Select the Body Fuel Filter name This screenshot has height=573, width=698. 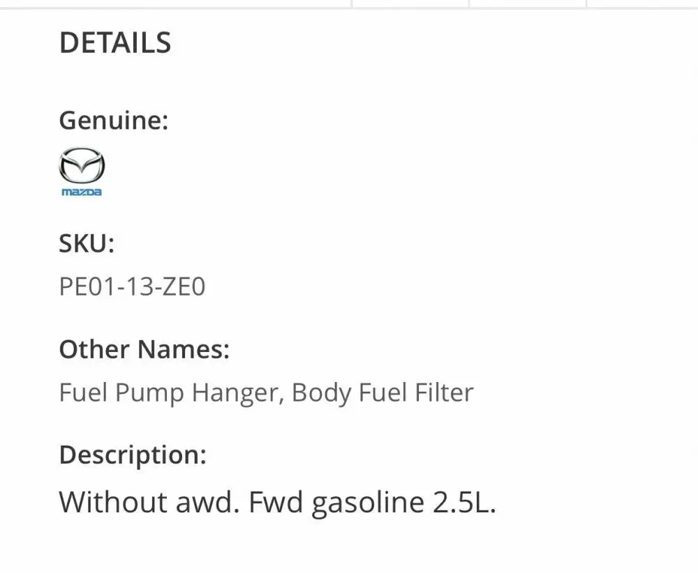pyautogui.click(x=383, y=392)
